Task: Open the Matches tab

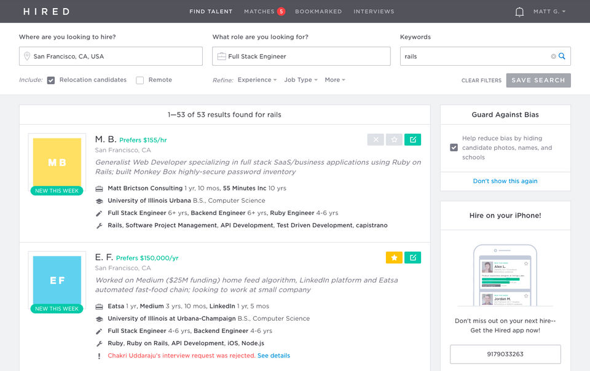Action: point(259,12)
